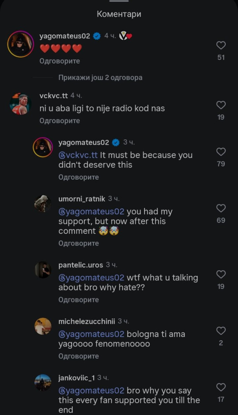Viewport: 238px width, 415px height.
Task: Reply to vckvc.tt's comment via Одговорите
Action: pos(60,121)
